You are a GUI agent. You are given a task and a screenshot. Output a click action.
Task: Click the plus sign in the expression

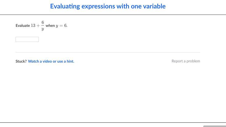[38, 26]
